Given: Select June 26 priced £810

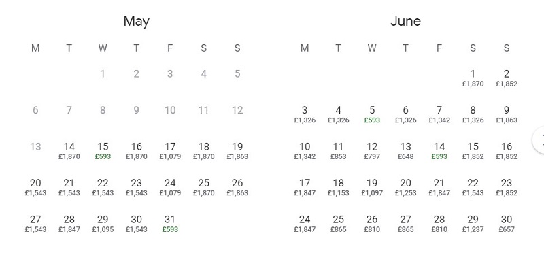Looking at the screenshot, I should click(x=372, y=224).
